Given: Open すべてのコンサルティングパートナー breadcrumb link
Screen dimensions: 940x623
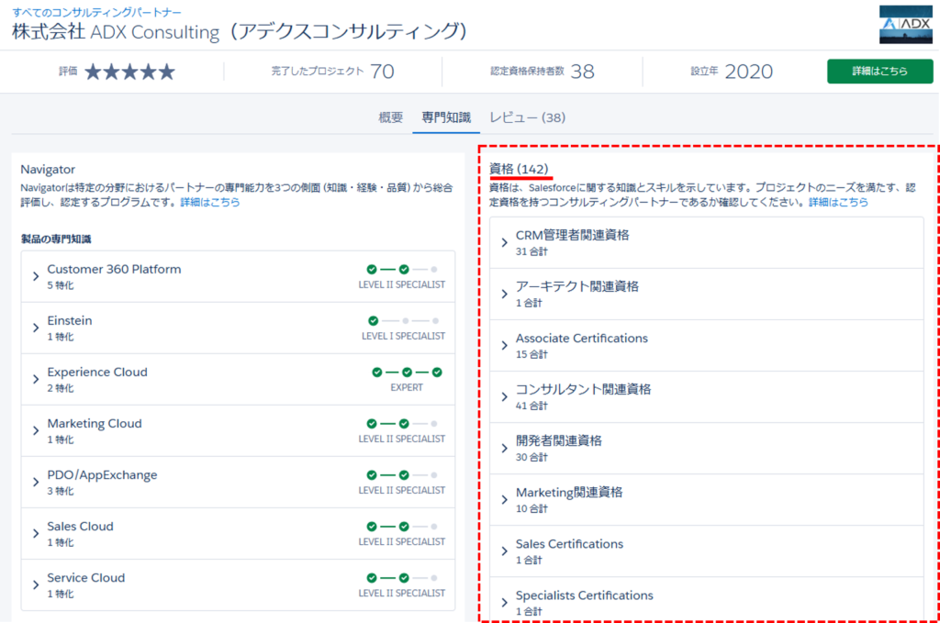Looking at the screenshot, I should [x=96, y=12].
